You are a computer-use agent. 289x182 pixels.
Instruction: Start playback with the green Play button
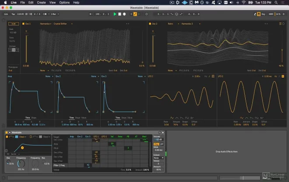(115, 14)
